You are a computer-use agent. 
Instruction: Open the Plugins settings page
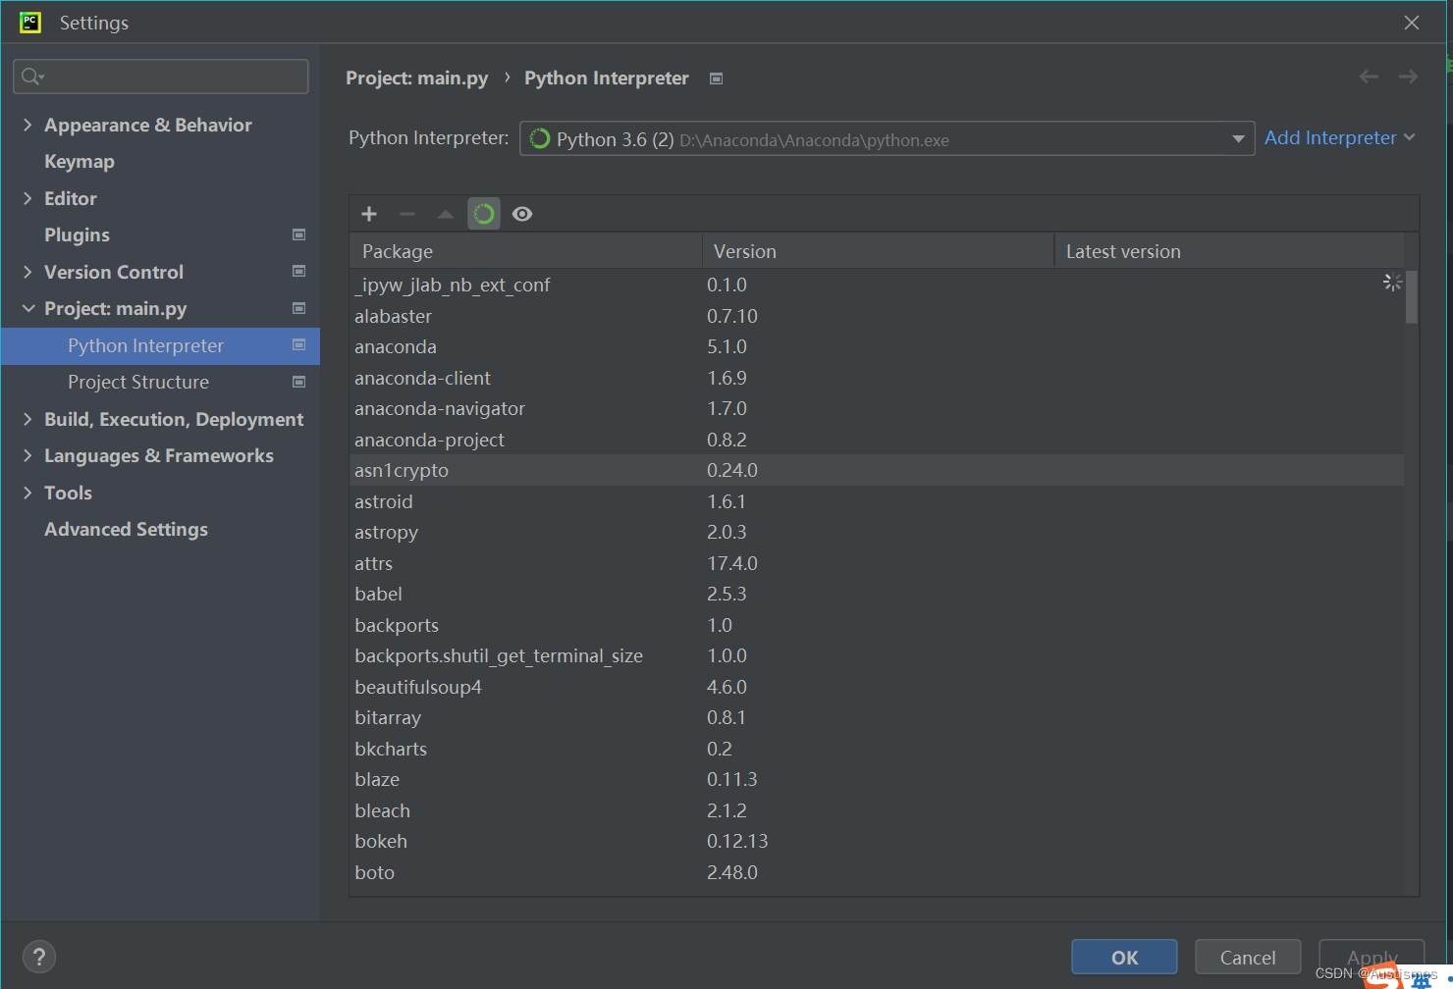(x=77, y=235)
